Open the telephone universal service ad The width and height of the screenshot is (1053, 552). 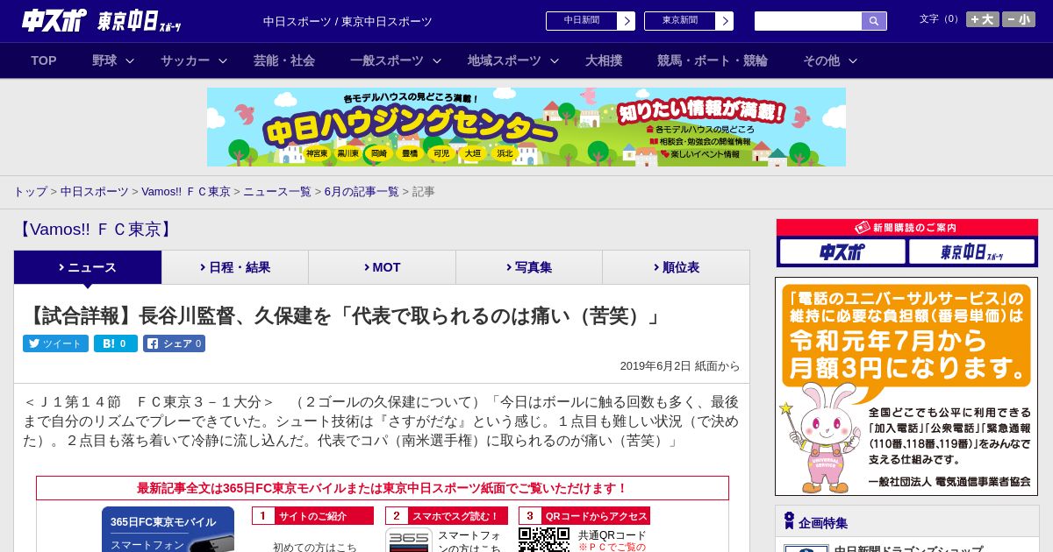click(906, 386)
